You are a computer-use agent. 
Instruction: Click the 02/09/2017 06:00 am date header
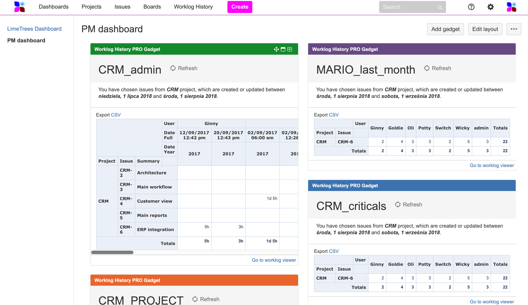(262, 135)
